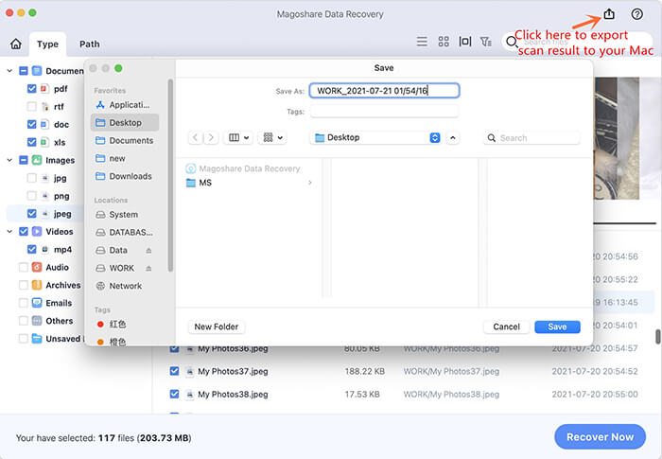Viewport: 662px width, 459px height.
Task: Uncheck the pdf file type checkbox
Action: (31, 89)
